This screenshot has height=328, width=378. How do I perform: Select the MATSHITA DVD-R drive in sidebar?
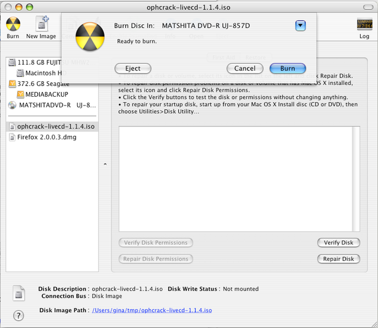point(52,105)
